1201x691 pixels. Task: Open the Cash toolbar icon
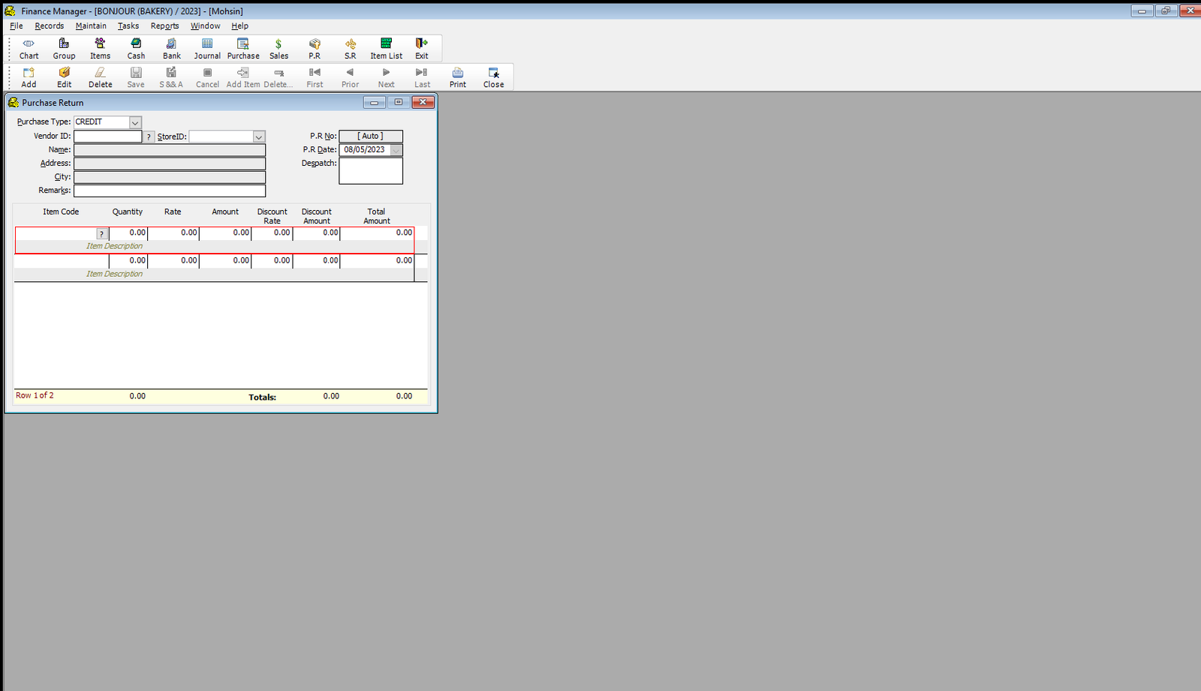[x=136, y=48]
